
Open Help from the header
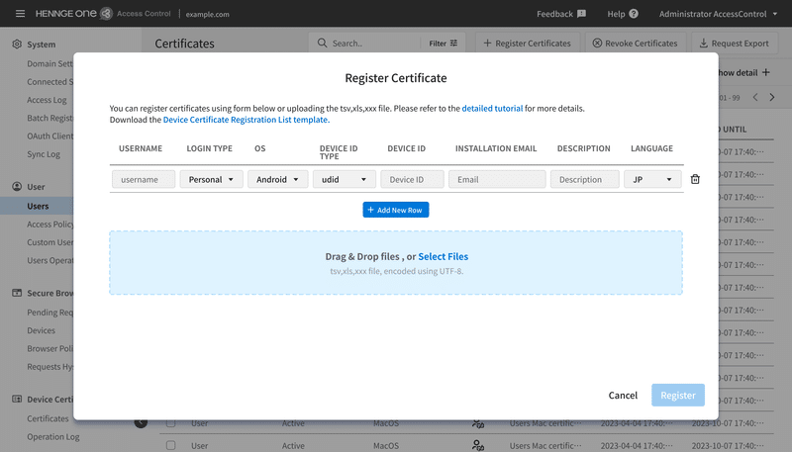623,14
